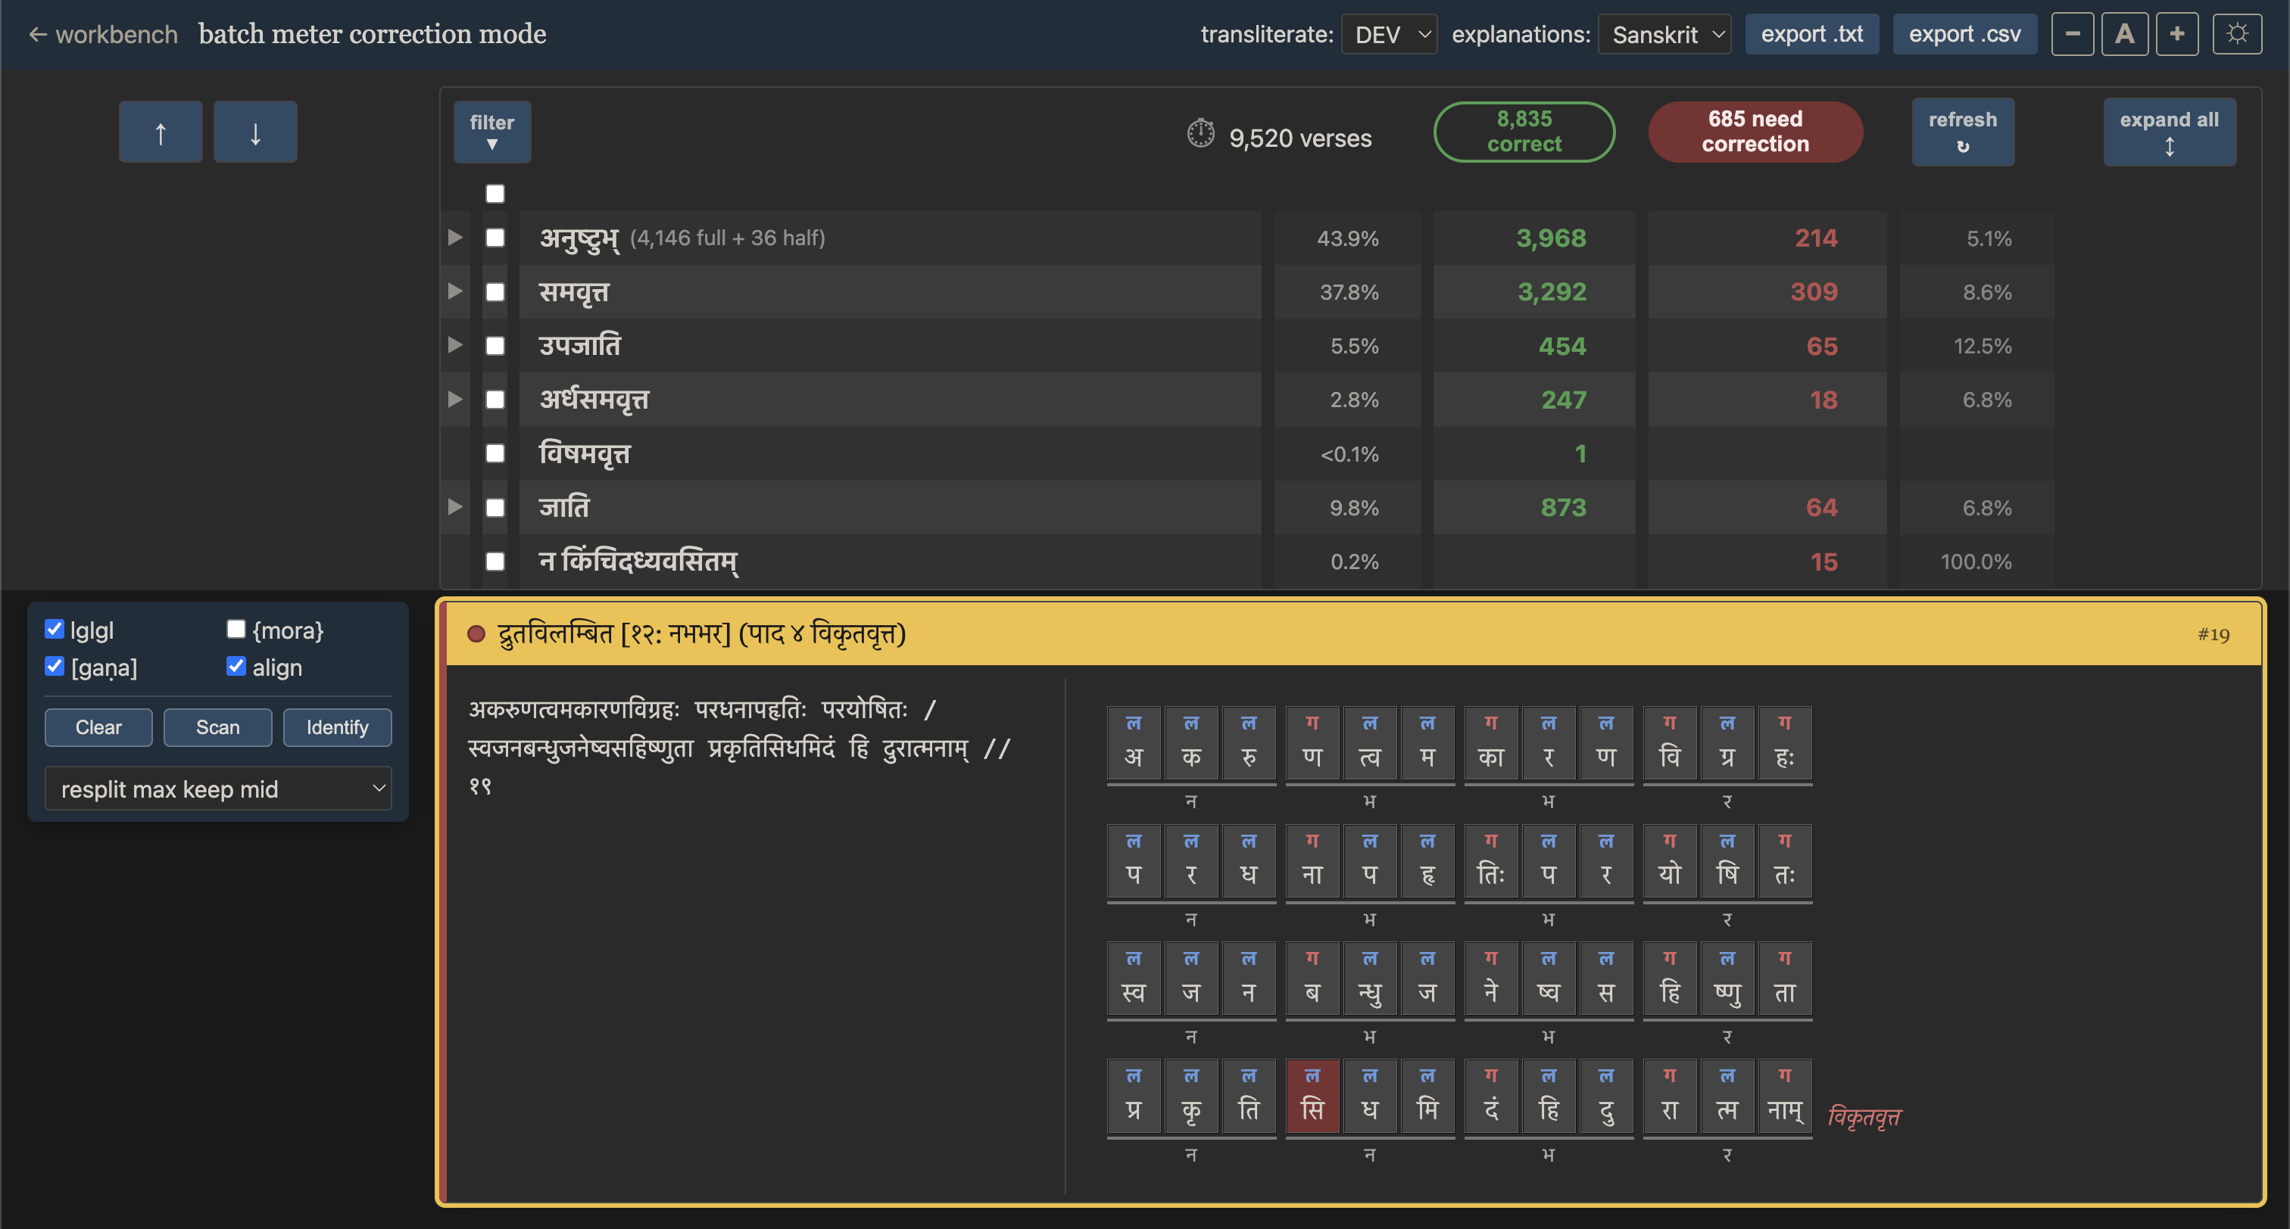This screenshot has width=2290, height=1229.
Task: Reset font size with A button
Action: pos(2125,34)
